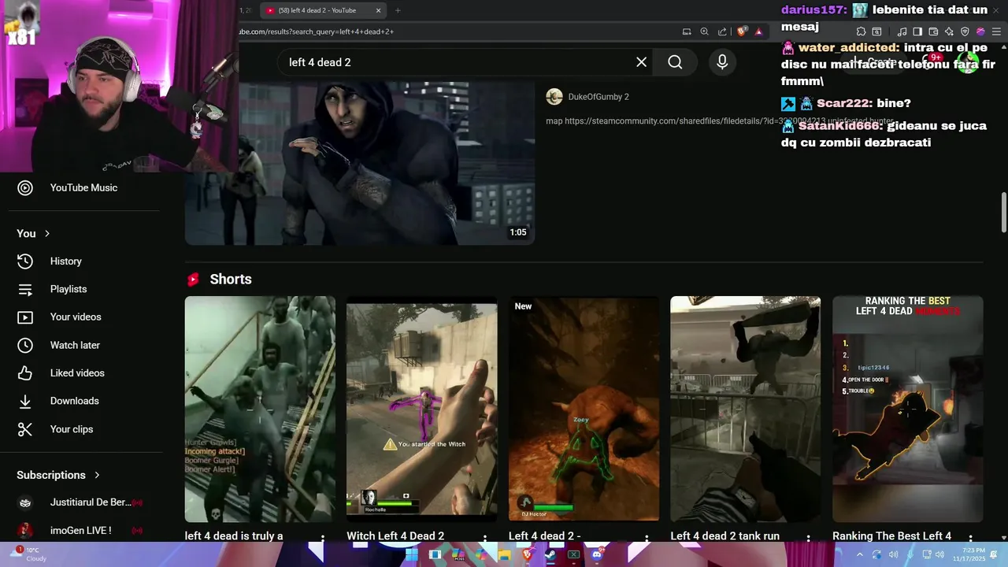Click the install/cast icon in address bar
Image resolution: width=1008 pixels, height=567 pixels.
[x=687, y=31]
